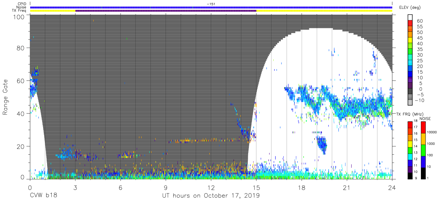Pick the white top band of the ELEV colorbar
The width and height of the screenshot is (441, 203).
[x=410, y=18]
